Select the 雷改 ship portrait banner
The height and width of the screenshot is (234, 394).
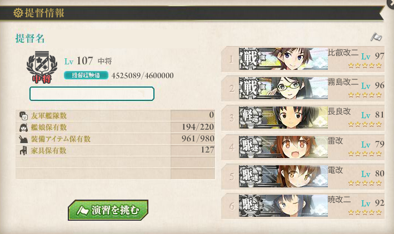[x=283, y=147]
